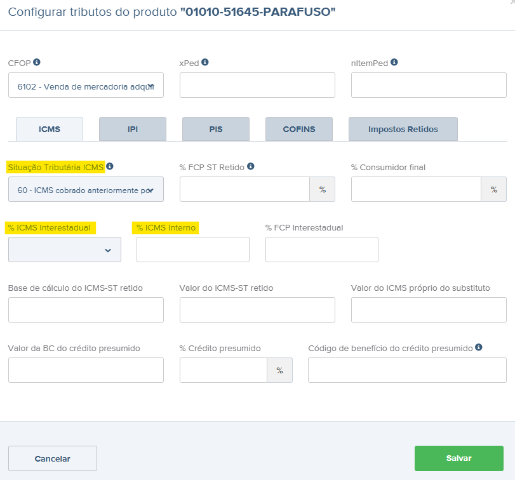
Task: Focus the % Consumidor final field
Action: tap(417, 189)
